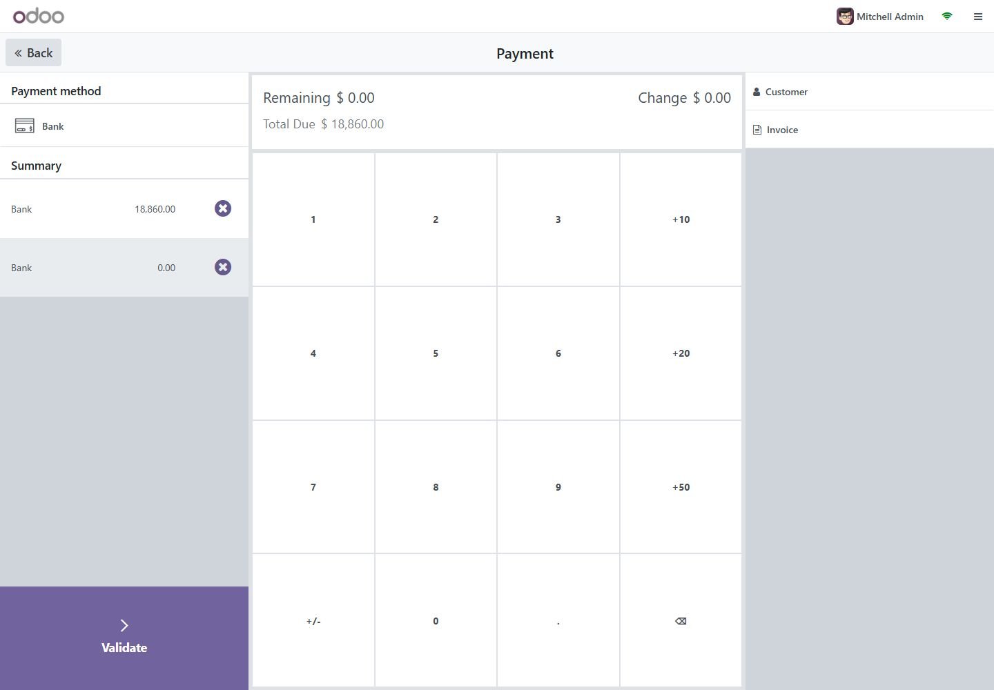Open the hamburger menu

[x=978, y=17]
